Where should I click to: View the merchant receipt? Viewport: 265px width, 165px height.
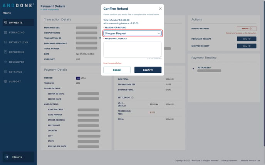coord(246,39)
